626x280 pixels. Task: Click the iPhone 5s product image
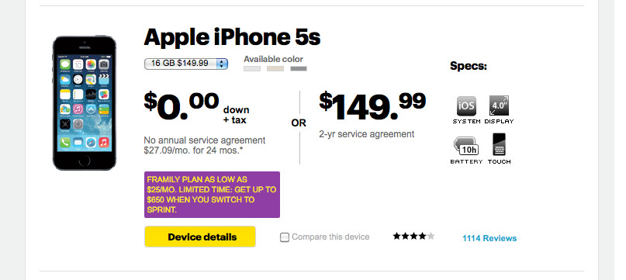click(x=85, y=103)
